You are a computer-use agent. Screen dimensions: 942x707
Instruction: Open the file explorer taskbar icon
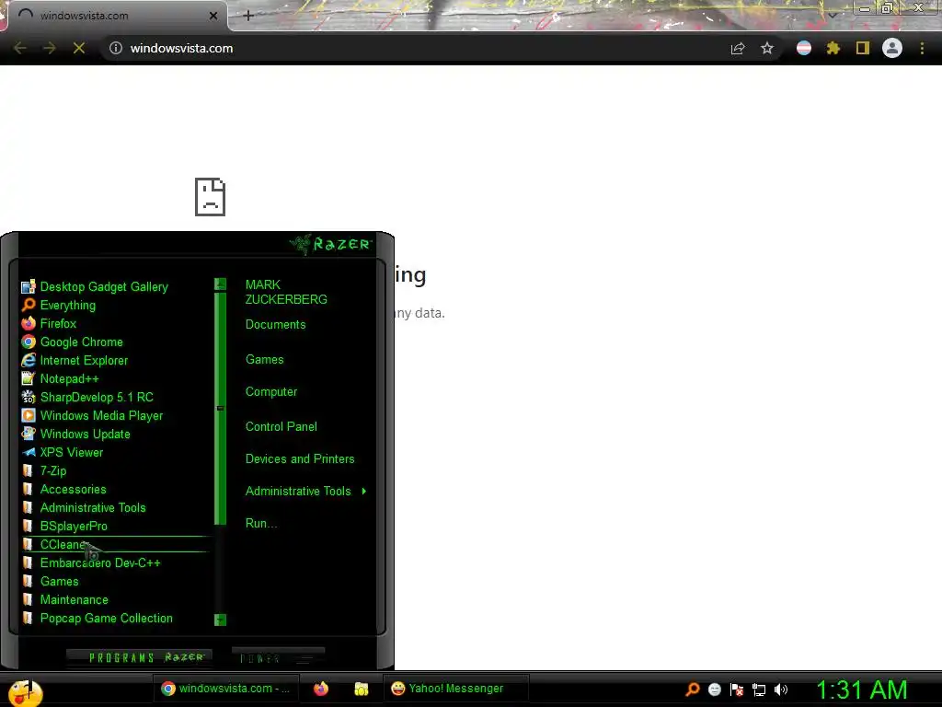tap(361, 689)
